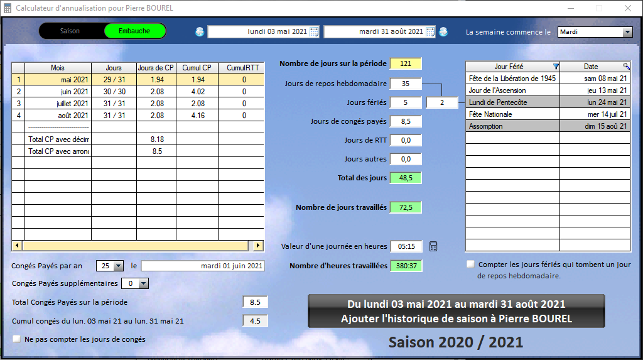Click the Nombre d'heures travaillées value 380:37
Viewport: 643px width, 360px height.
click(406, 266)
